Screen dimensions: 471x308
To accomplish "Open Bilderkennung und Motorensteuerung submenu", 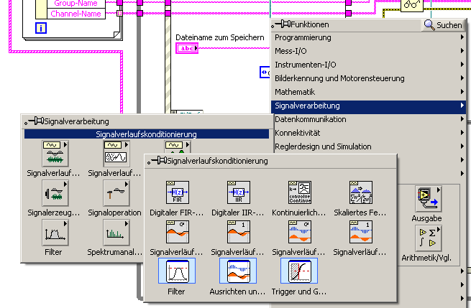I will pos(369,78).
